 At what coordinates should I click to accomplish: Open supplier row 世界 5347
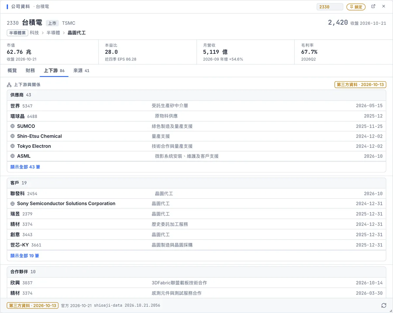[196, 106]
